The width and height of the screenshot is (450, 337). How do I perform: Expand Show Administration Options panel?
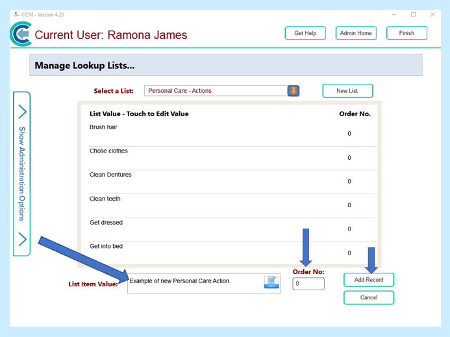[22, 174]
